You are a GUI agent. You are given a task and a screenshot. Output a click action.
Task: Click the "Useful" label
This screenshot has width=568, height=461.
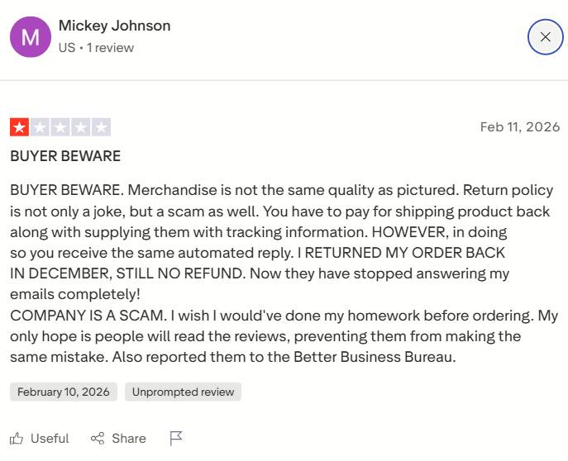pyautogui.click(x=50, y=439)
